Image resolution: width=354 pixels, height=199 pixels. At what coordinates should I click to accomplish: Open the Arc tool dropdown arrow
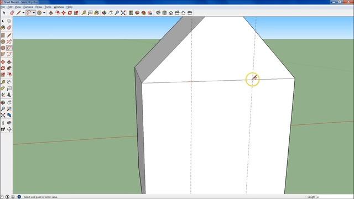34,13
